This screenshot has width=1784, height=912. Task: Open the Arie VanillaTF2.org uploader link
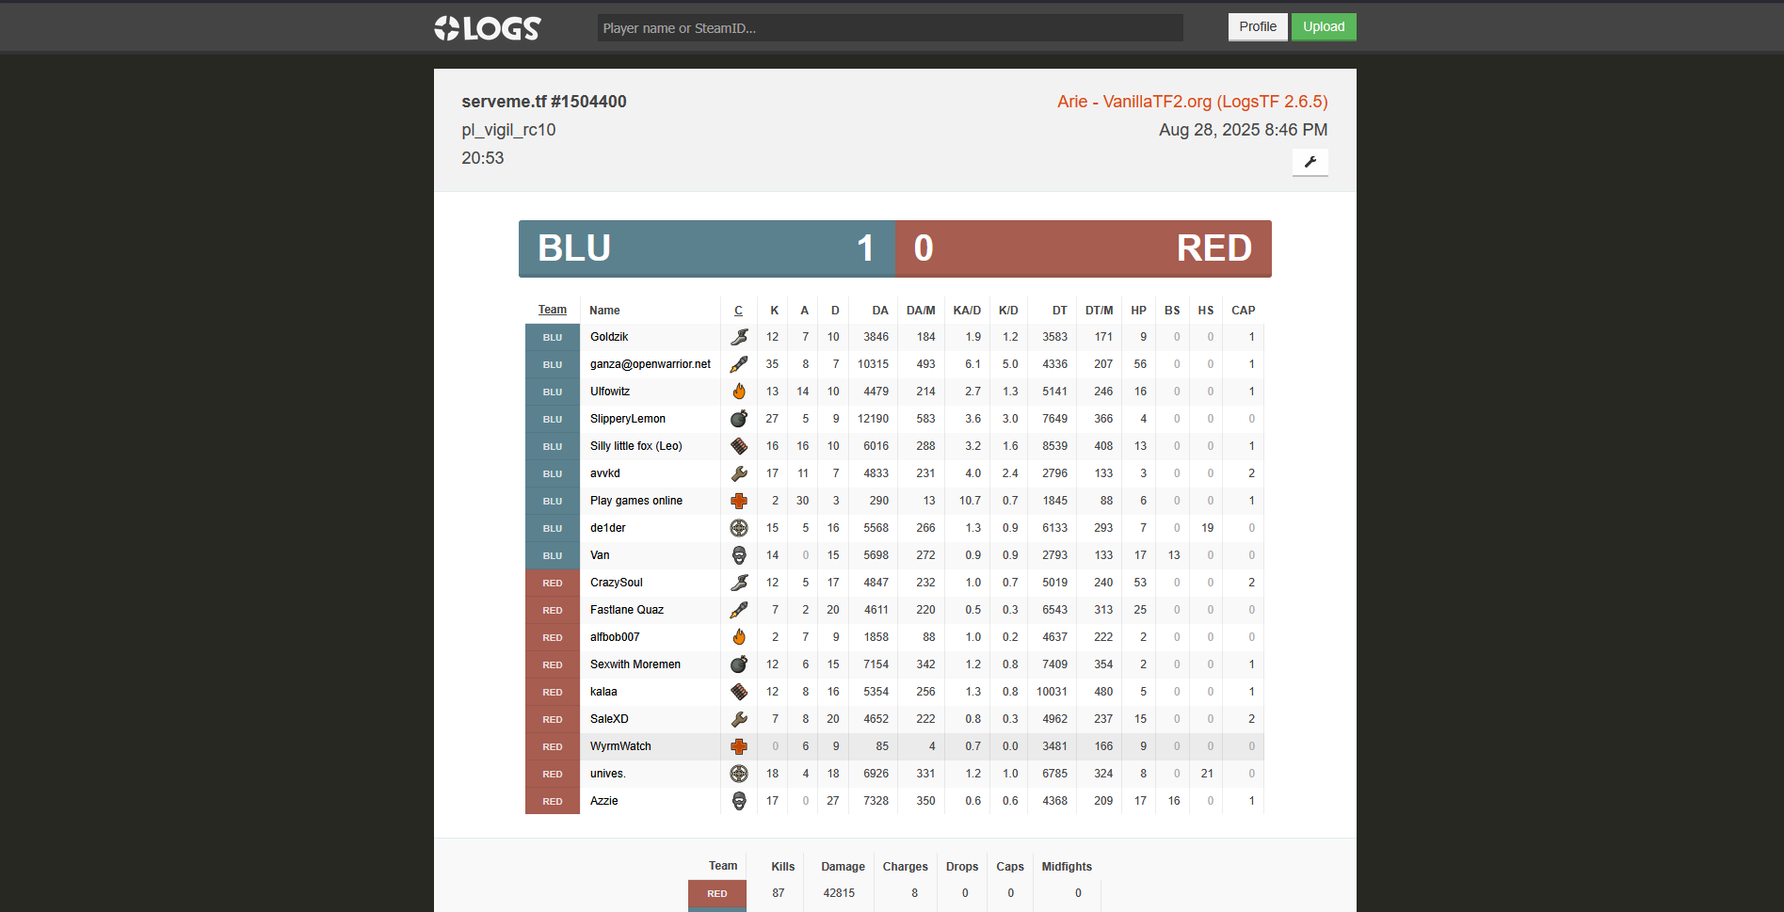(1192, 102)
